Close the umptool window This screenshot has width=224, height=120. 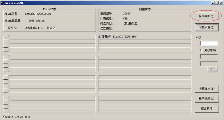pos(221,3)
